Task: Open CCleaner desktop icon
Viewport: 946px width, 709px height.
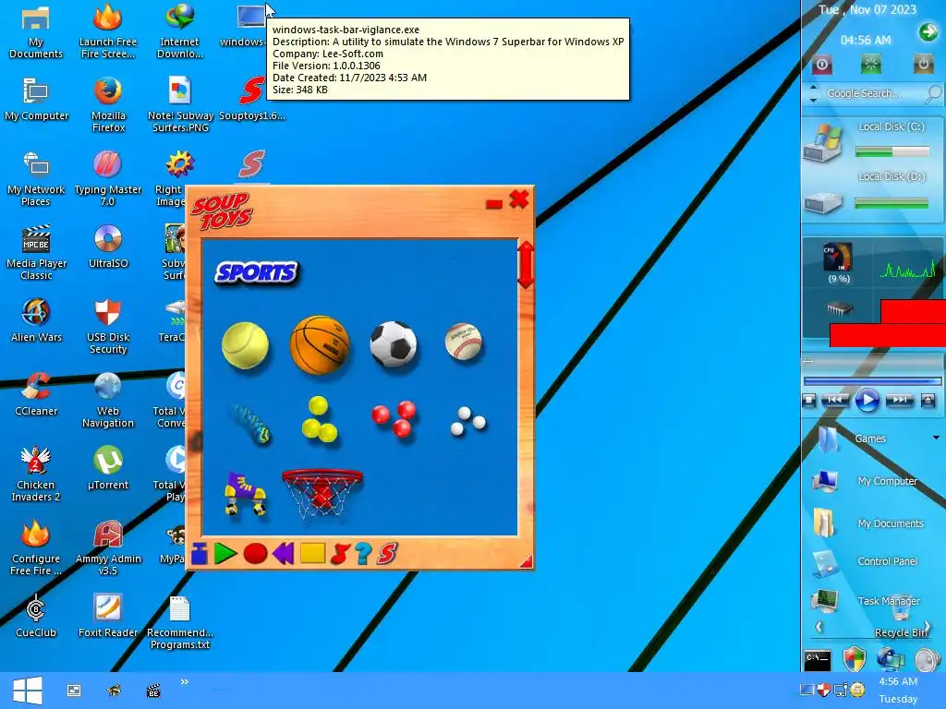Action: click(36, 394)
